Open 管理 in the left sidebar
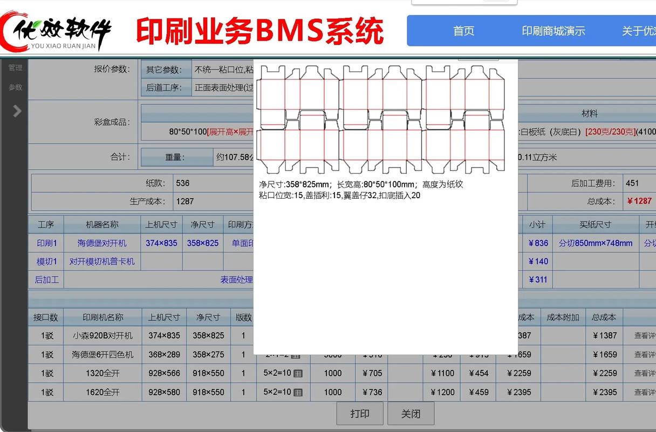Screen dimensions: 656x432 tap(15, 67)
